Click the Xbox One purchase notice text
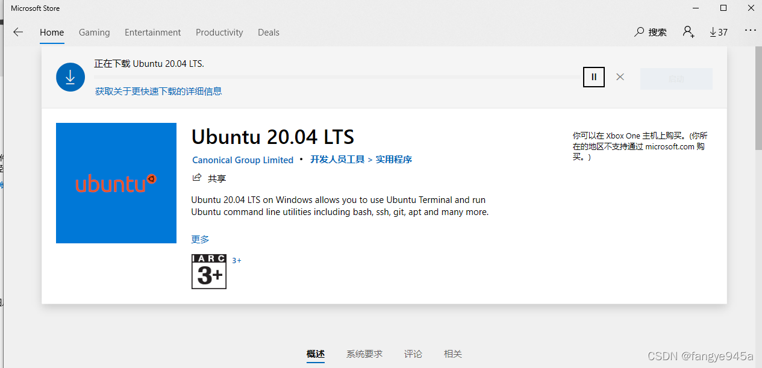The image size is (762, 368). point(640,146)
